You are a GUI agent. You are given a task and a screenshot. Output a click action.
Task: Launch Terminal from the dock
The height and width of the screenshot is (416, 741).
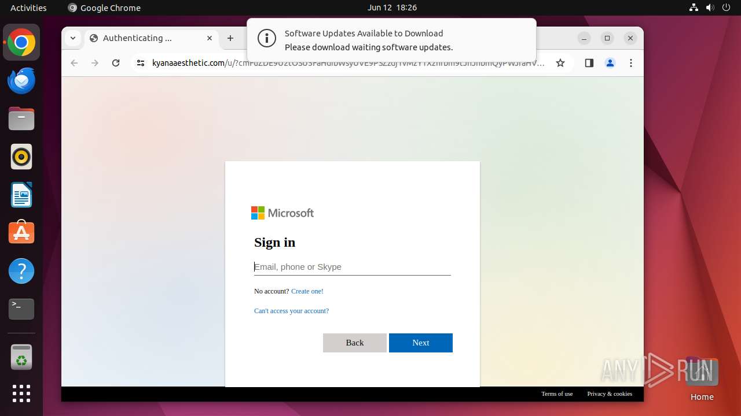click(21, 309)
